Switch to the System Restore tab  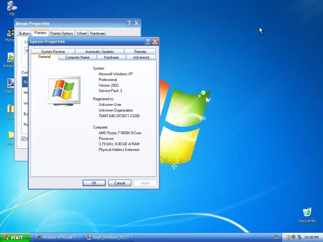(53, 51)
